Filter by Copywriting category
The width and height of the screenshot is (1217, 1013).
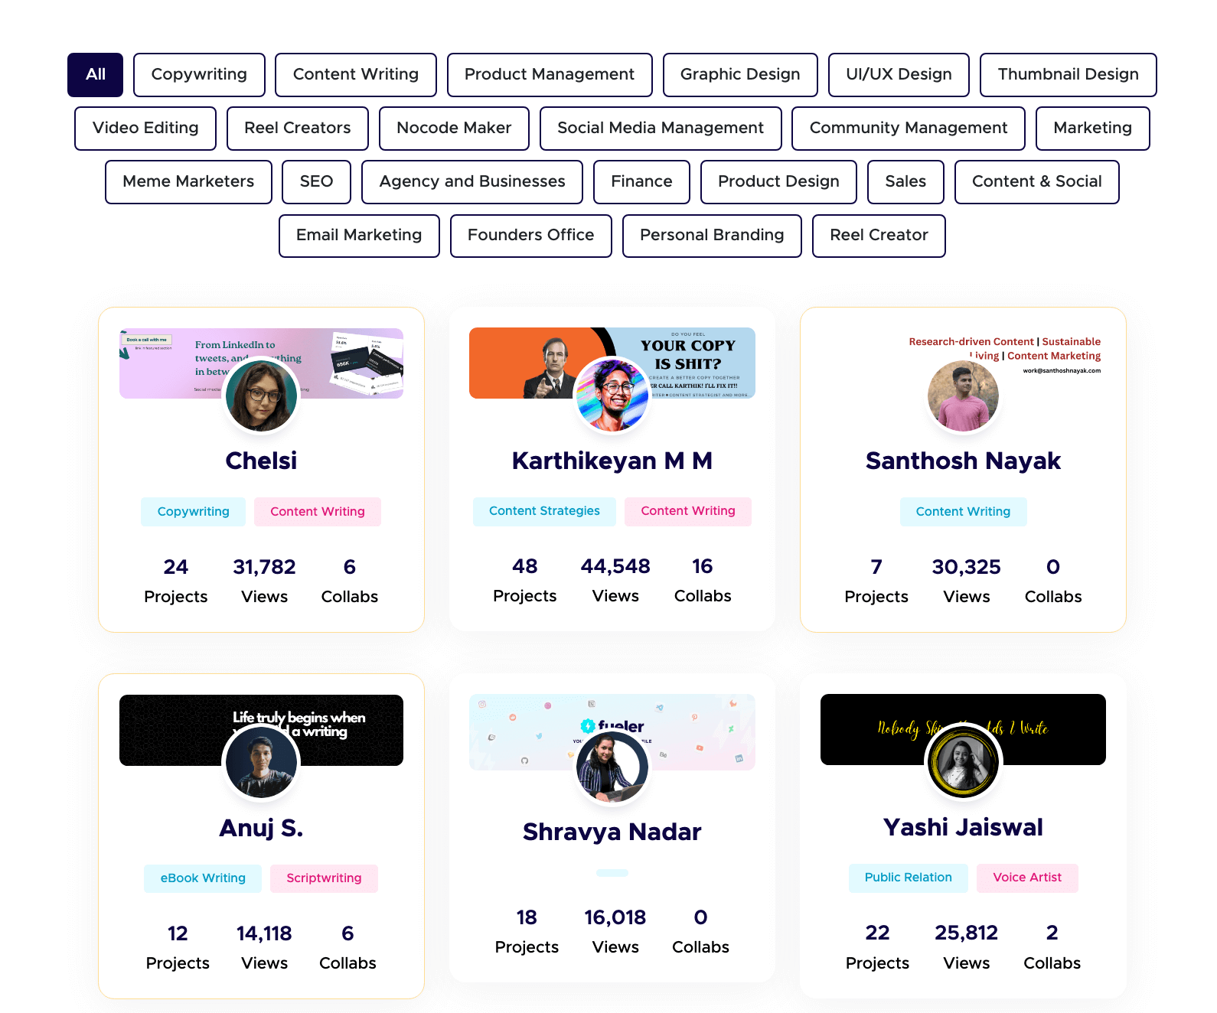point(199,75)
